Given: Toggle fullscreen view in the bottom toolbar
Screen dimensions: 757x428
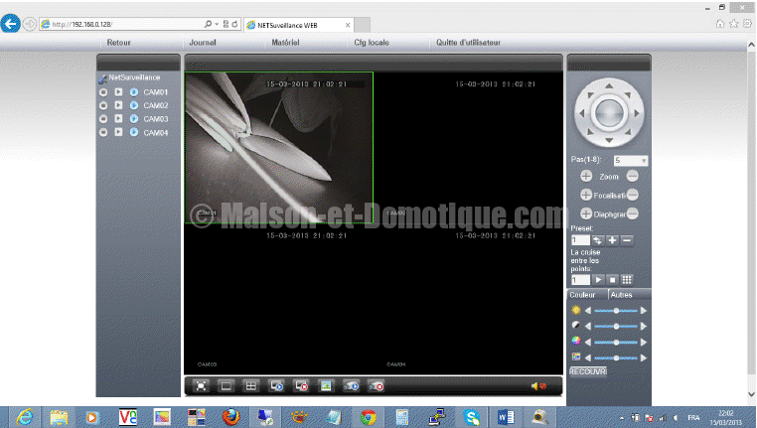Looking at the screenshot, I should coord(201,386).
